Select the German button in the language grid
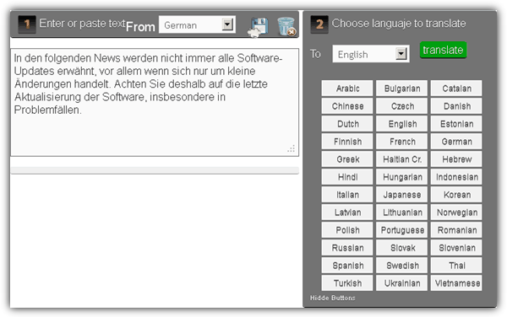Viewport: 507px width, 317px height. (456, 142)
